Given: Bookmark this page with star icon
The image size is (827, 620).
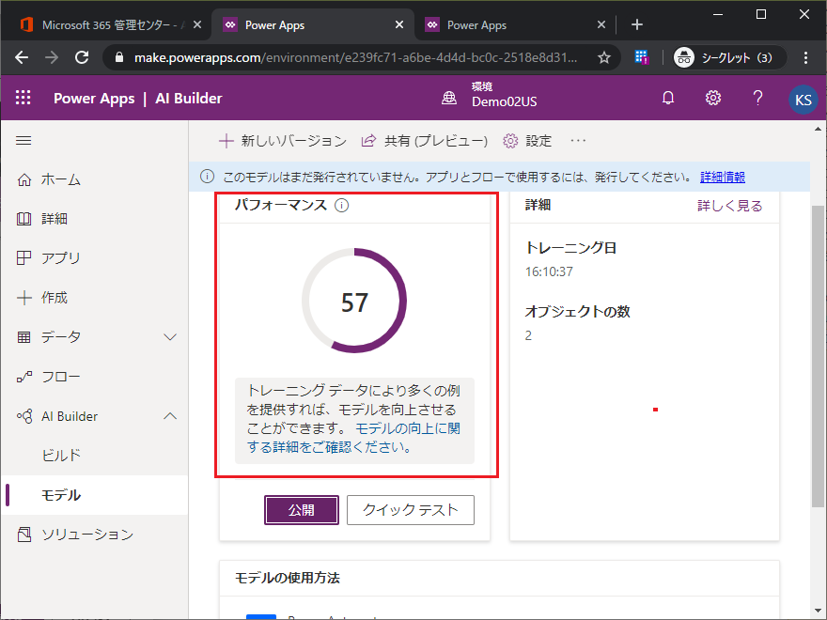Looking at the screenshot, I should click(x=604, y=57).
